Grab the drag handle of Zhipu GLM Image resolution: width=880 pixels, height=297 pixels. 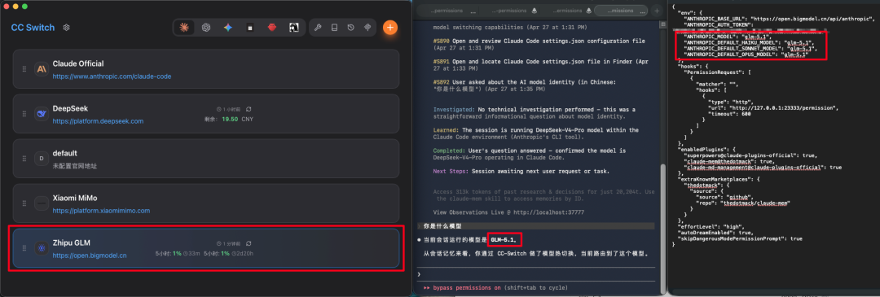(x=24, y=247)
